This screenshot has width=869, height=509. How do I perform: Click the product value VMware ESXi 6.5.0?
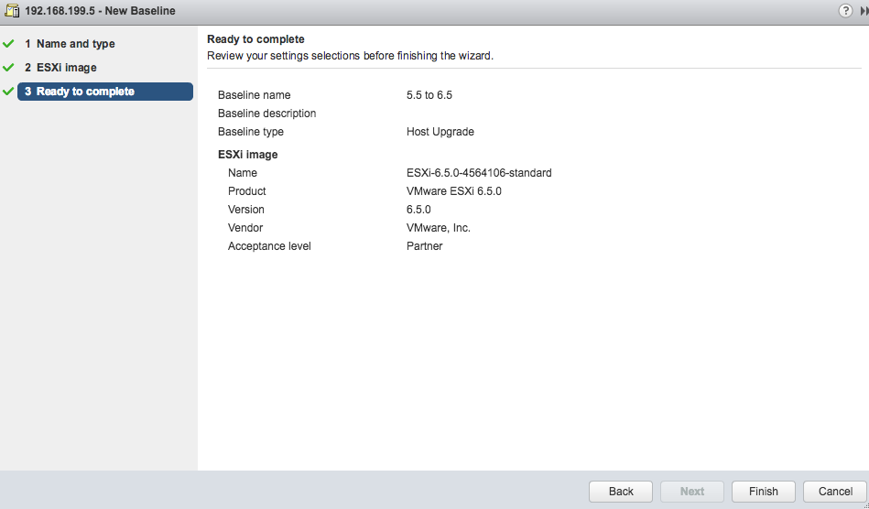[454, 191]
